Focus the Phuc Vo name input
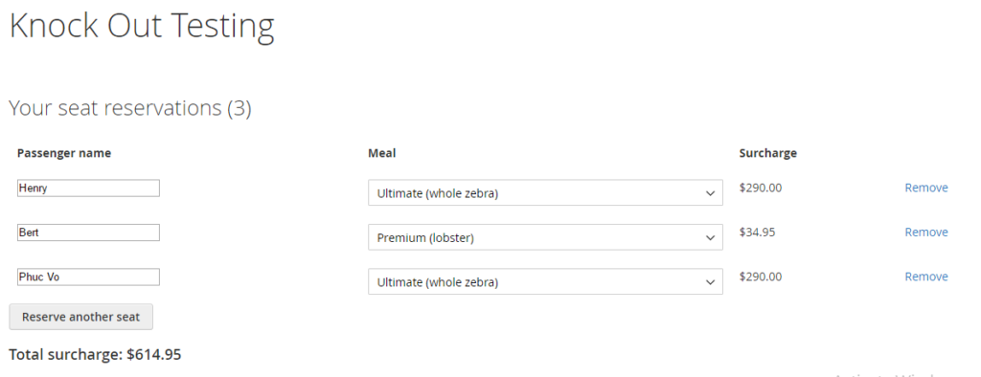Image resolution: width=981 pixels, height=377 pixels. point(88,277)
